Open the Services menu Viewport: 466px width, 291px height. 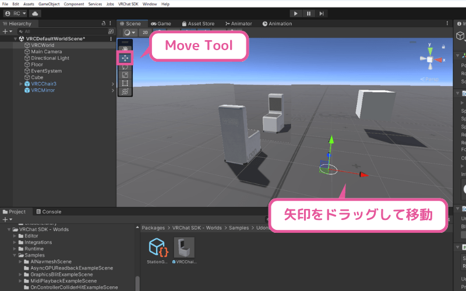click(95, 4)
